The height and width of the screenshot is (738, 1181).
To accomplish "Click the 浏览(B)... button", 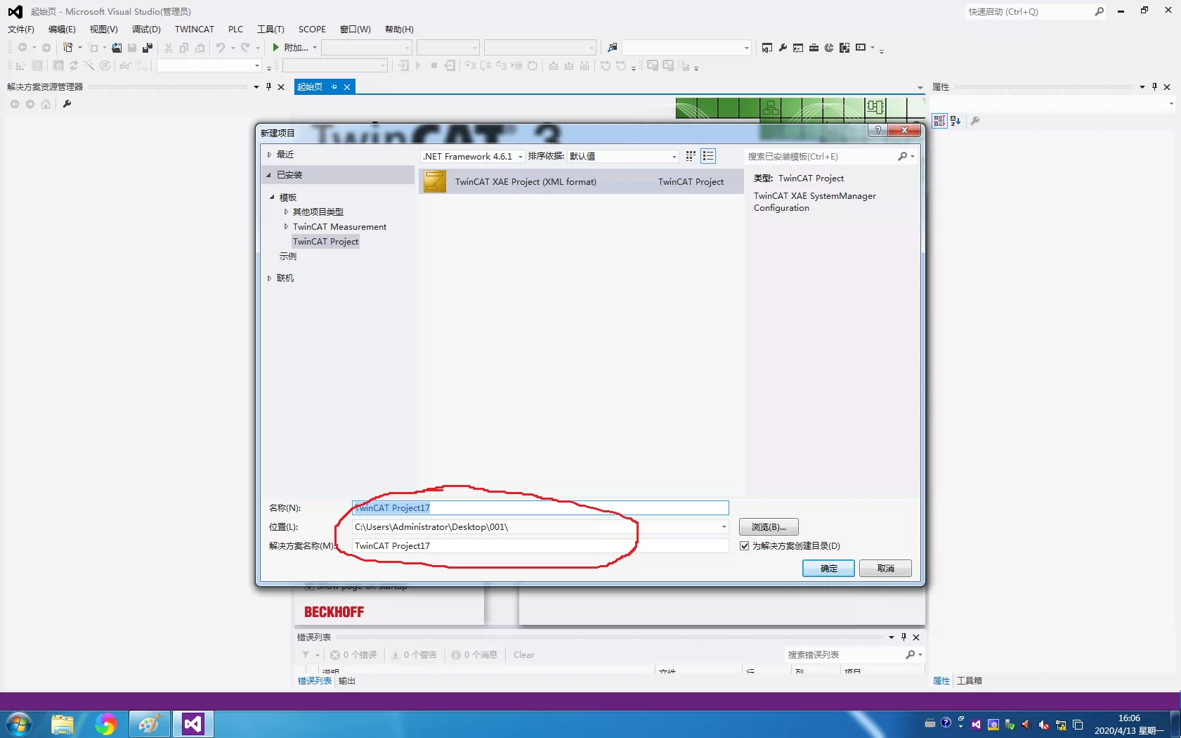I will coord(769,526).
